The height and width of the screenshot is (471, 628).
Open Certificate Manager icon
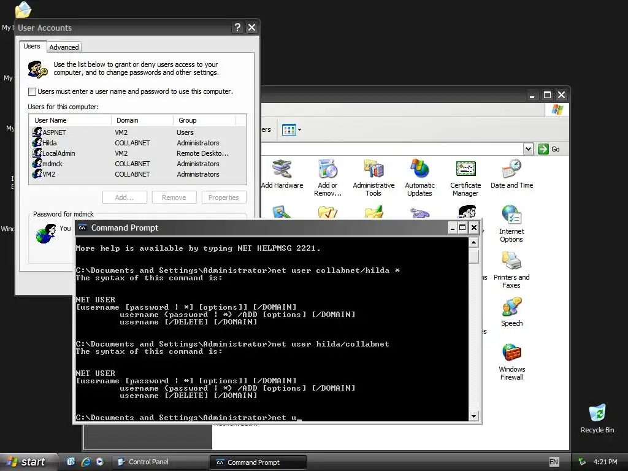(465, 177)
